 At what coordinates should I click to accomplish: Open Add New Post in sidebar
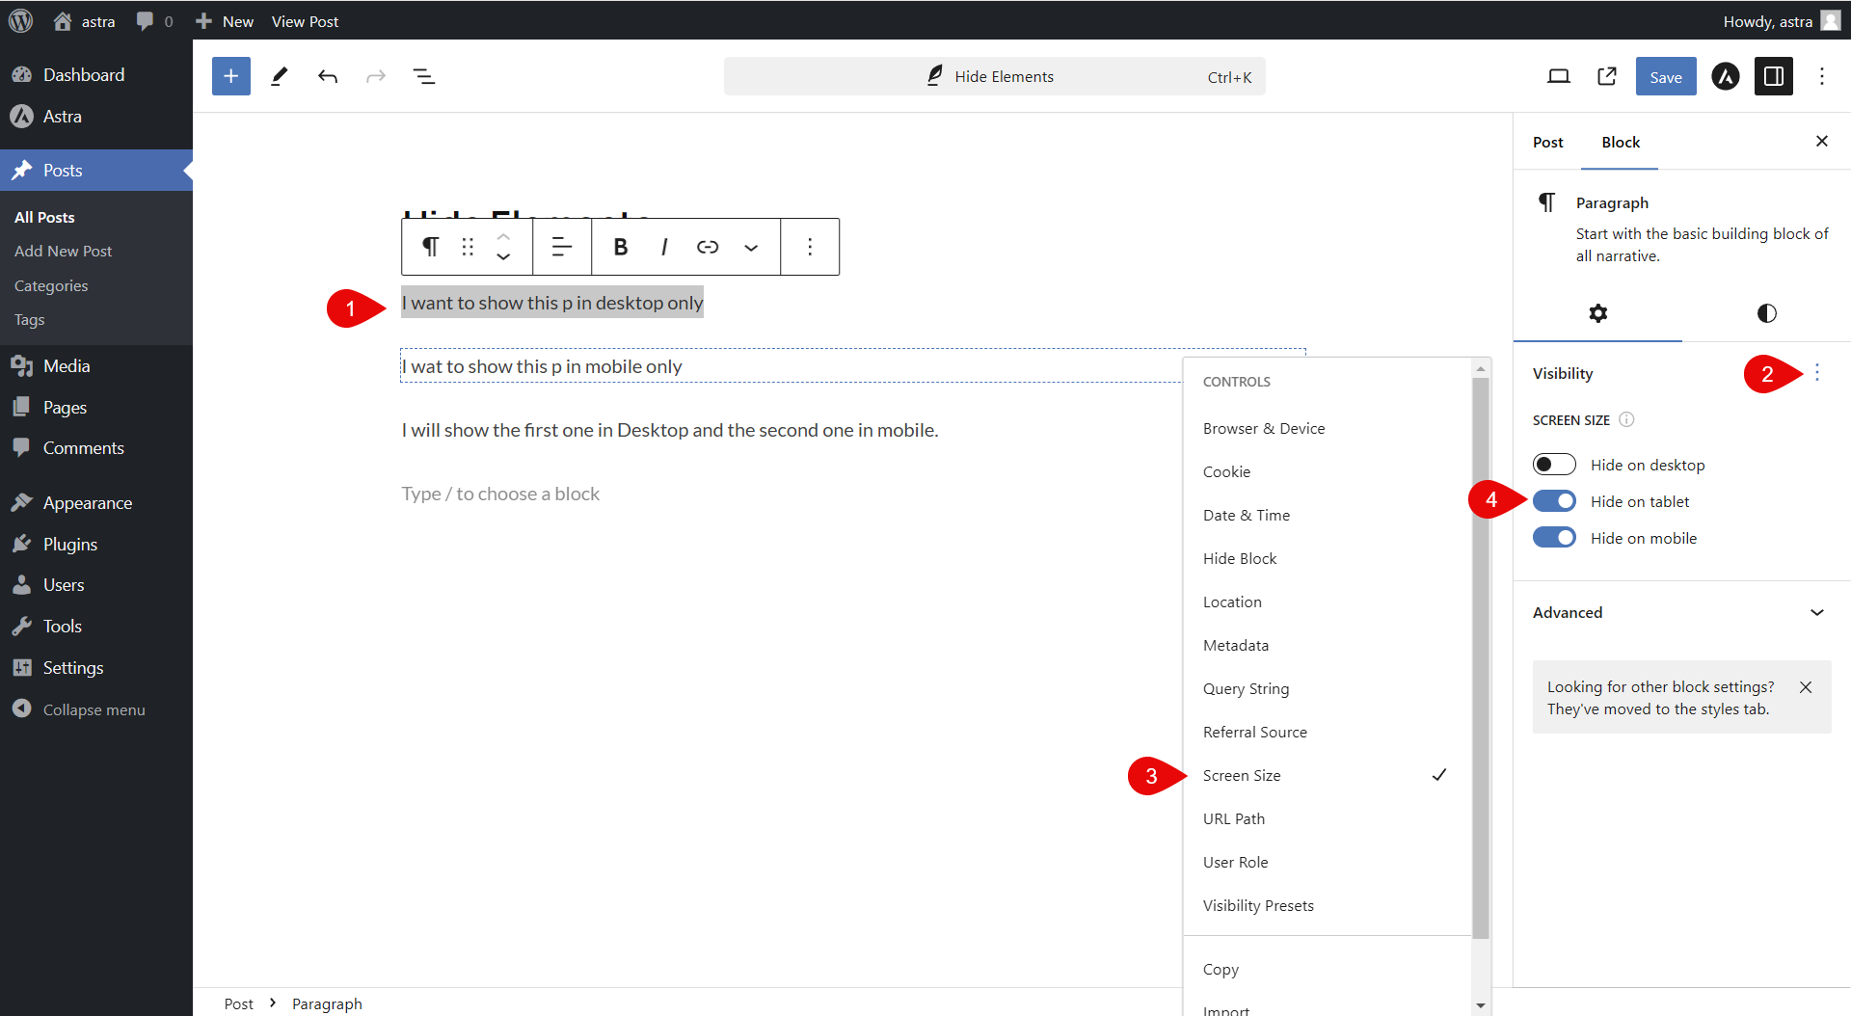(x=64, y=251)
